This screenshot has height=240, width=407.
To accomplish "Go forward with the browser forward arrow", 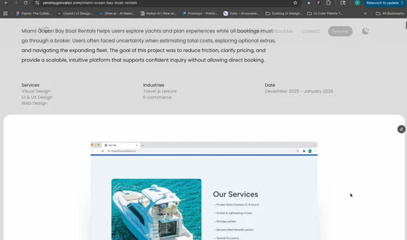I will [16, 3].
